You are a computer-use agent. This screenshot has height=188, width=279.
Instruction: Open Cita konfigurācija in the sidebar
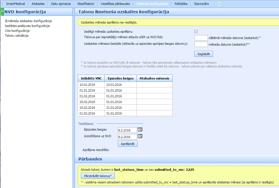[x=17, y=31]
